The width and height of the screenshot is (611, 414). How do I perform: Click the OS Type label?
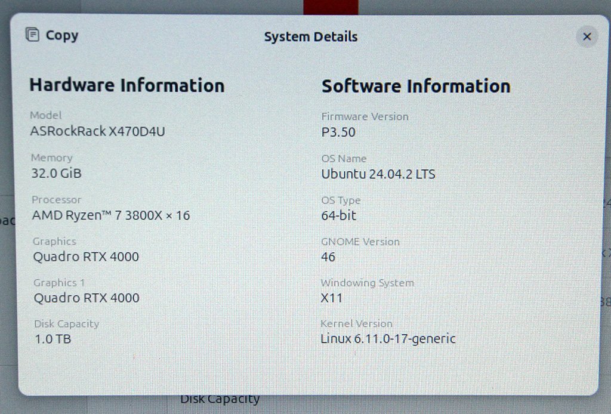coord(341,200)
